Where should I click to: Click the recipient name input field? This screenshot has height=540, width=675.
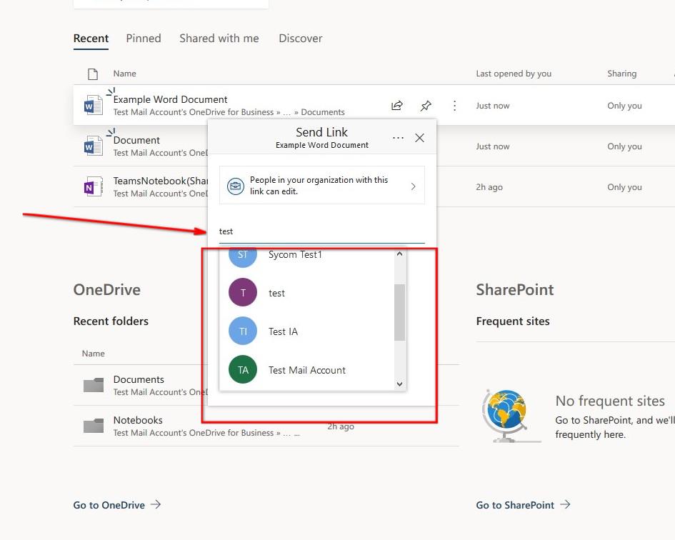tap(321, 231)
